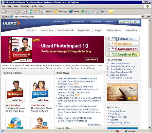Open the File menu

tap(4, 6)
